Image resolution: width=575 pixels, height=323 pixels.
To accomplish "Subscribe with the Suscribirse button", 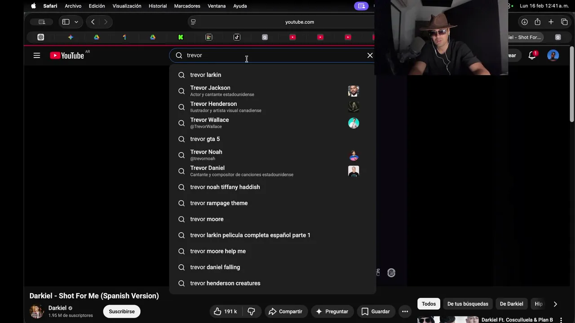I will 122,311.
